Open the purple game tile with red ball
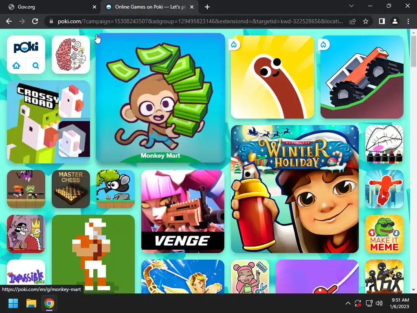 [x=317, y=277]
